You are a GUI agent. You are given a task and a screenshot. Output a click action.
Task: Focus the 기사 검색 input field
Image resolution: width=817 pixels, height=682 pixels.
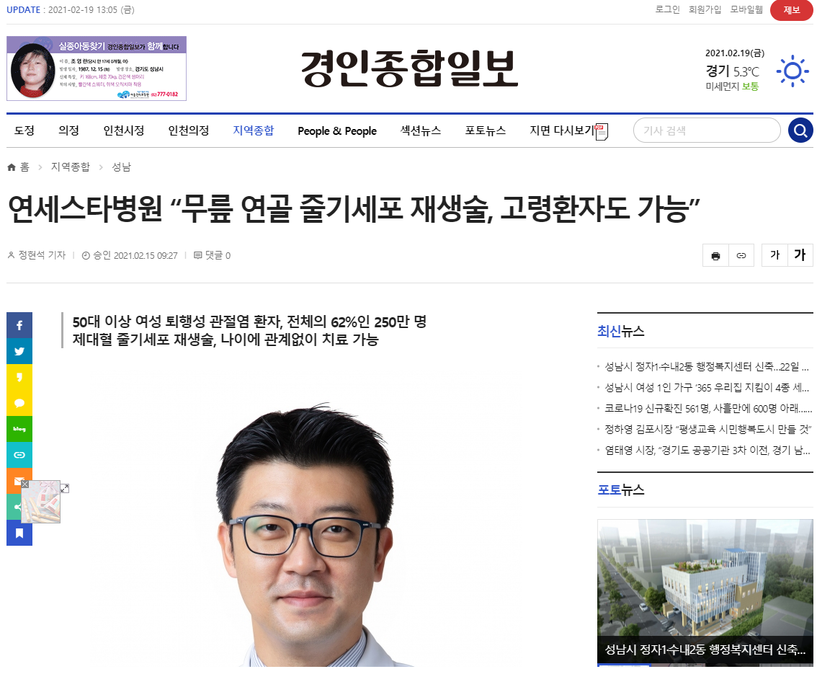(706, 130)
